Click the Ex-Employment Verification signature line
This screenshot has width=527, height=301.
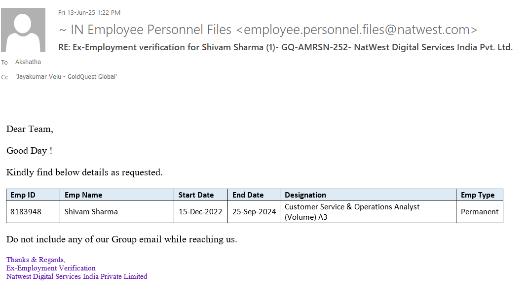coord(51,268)
